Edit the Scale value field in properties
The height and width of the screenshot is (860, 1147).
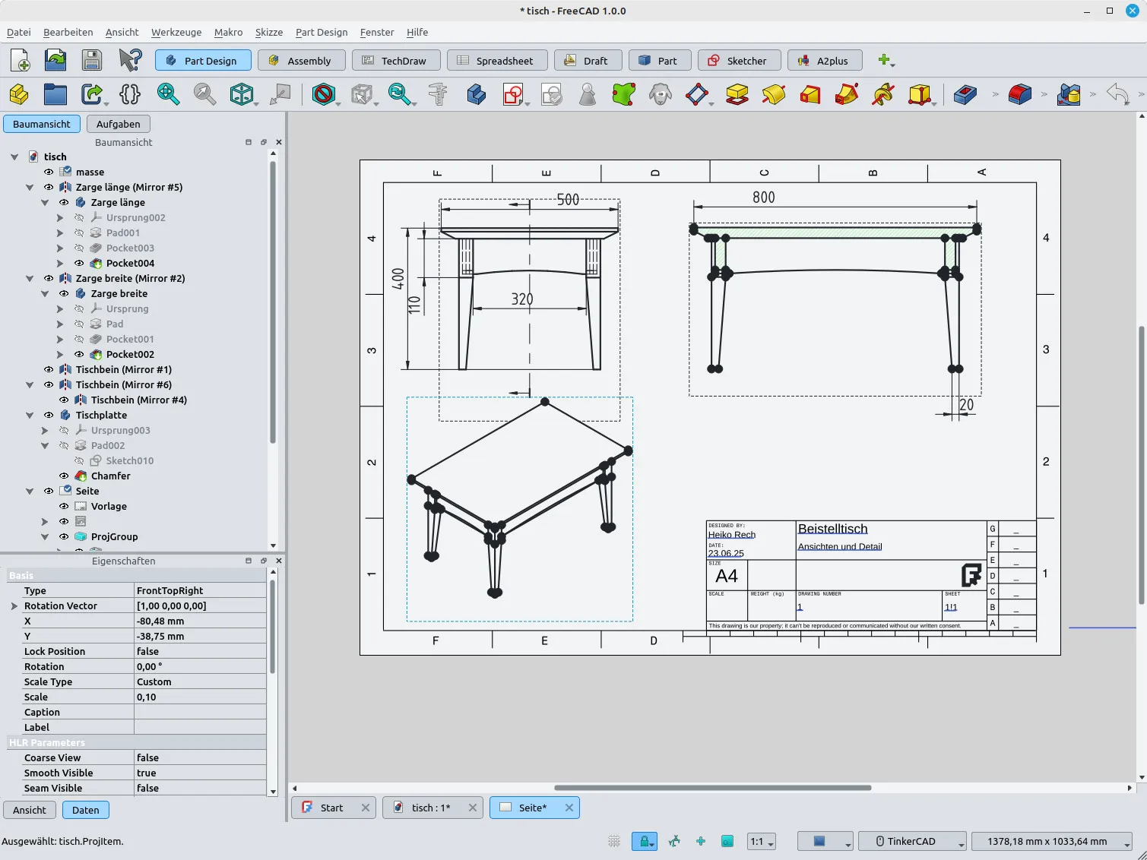[x=200, y=697]
